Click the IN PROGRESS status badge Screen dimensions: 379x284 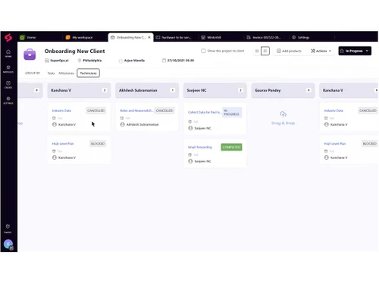pyautogui.click(x=232, y=112)
